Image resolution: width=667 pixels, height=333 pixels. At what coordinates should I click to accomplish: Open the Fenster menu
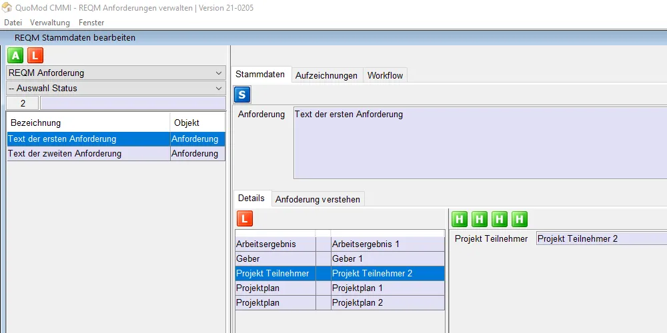[x=91, y=23]
